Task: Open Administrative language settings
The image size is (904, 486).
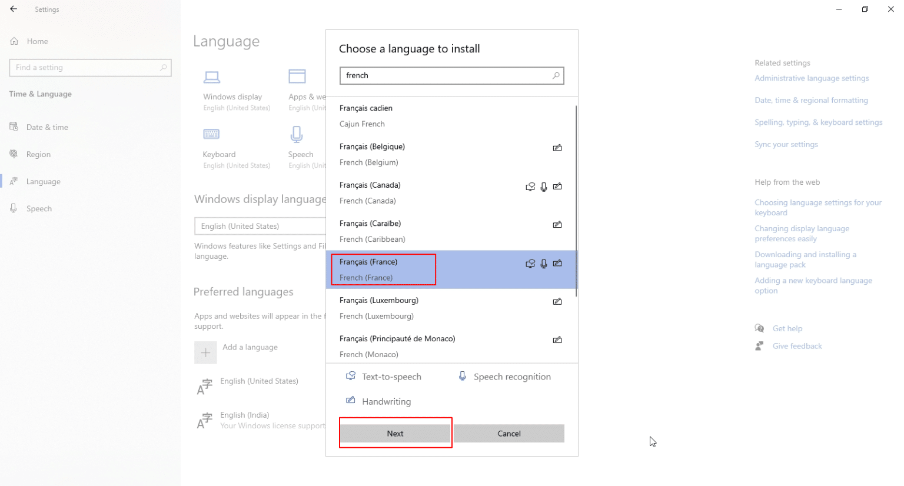Action: coord(812,78)
